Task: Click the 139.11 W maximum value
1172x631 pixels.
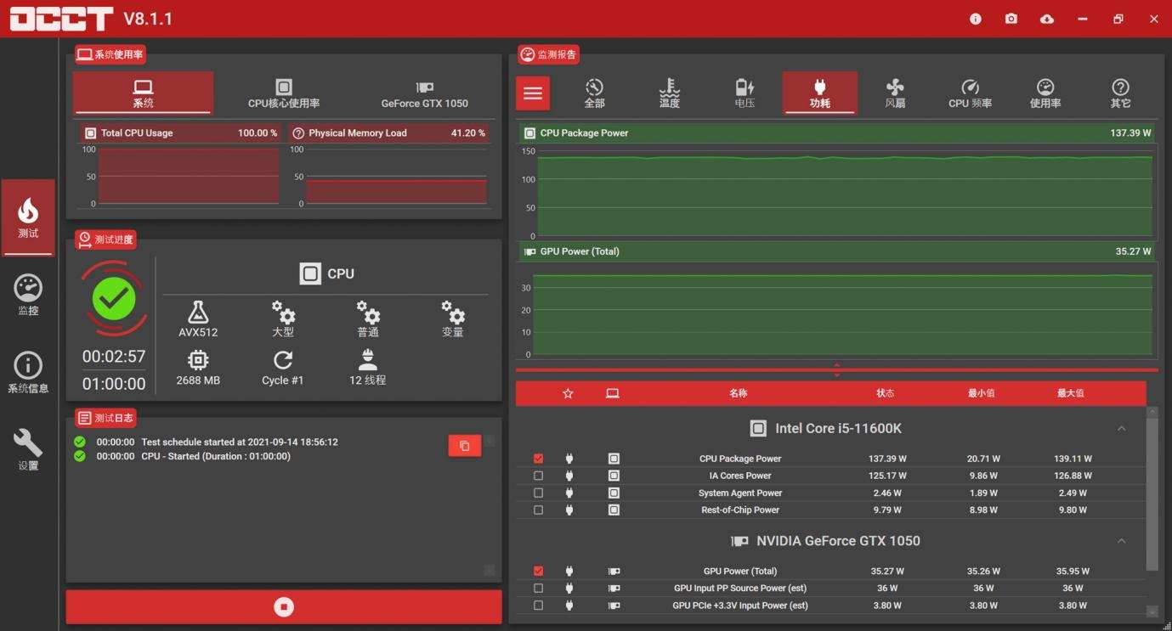Action: pos(1073,459)
